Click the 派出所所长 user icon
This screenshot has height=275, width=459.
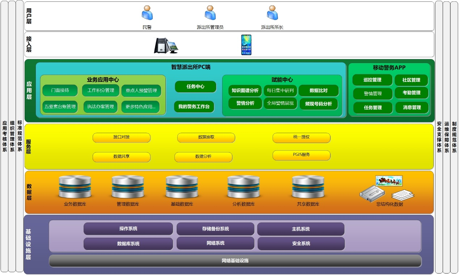coord(272,13)
